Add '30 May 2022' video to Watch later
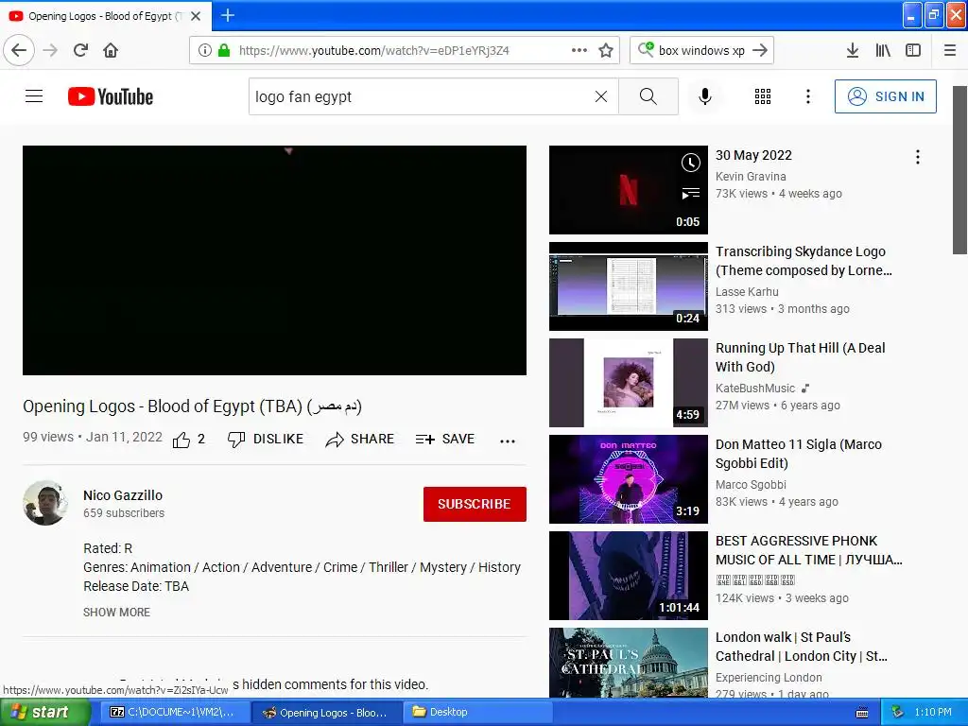This screenshot has height=726, width=968. tap(690, 163)
